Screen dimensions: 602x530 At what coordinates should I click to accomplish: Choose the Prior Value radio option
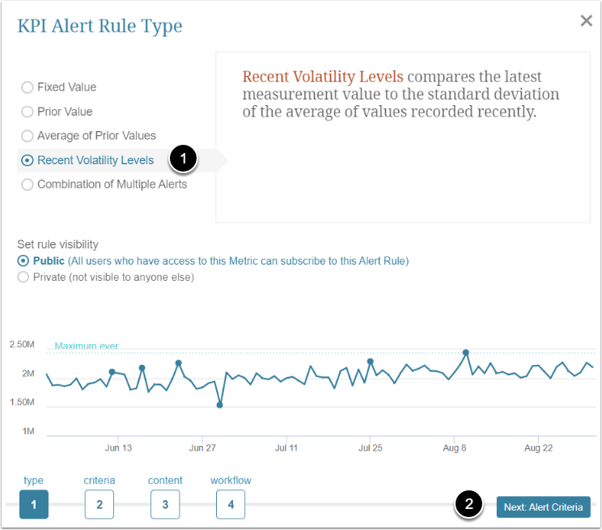pyautogui.click(x=28, y=112)
